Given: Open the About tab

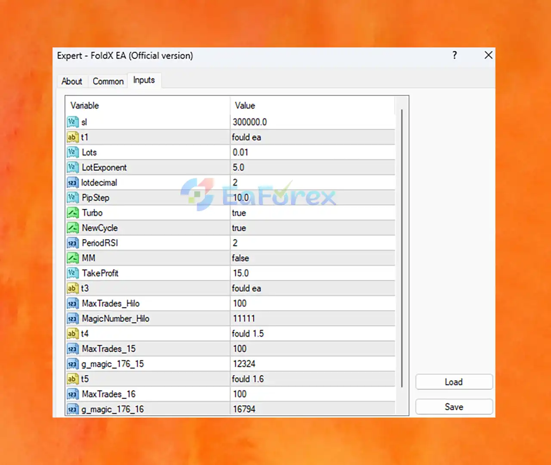Looking at the screenshot, I should click(x=71, y=81).
